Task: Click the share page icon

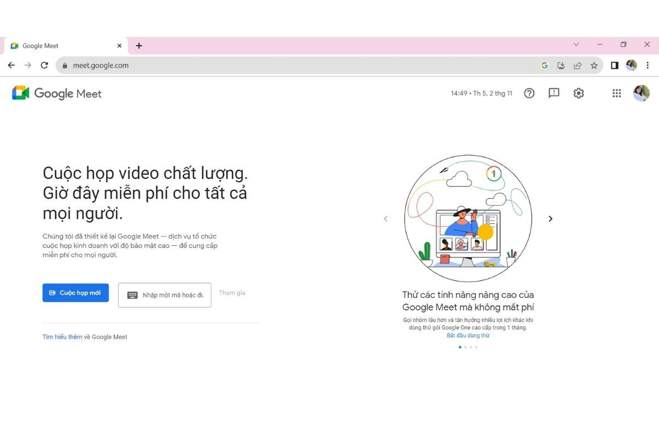Action: click(577, 65)
